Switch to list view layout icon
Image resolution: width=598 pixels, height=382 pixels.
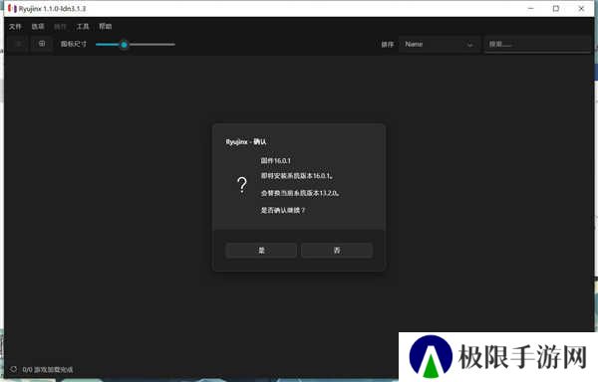[x=18, y=44]
